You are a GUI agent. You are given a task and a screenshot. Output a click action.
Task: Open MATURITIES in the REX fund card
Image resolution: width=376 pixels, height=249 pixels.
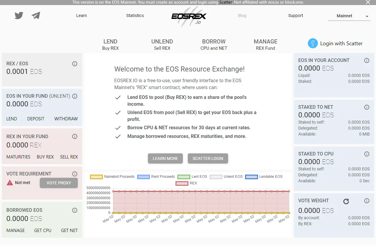point(18,157)
